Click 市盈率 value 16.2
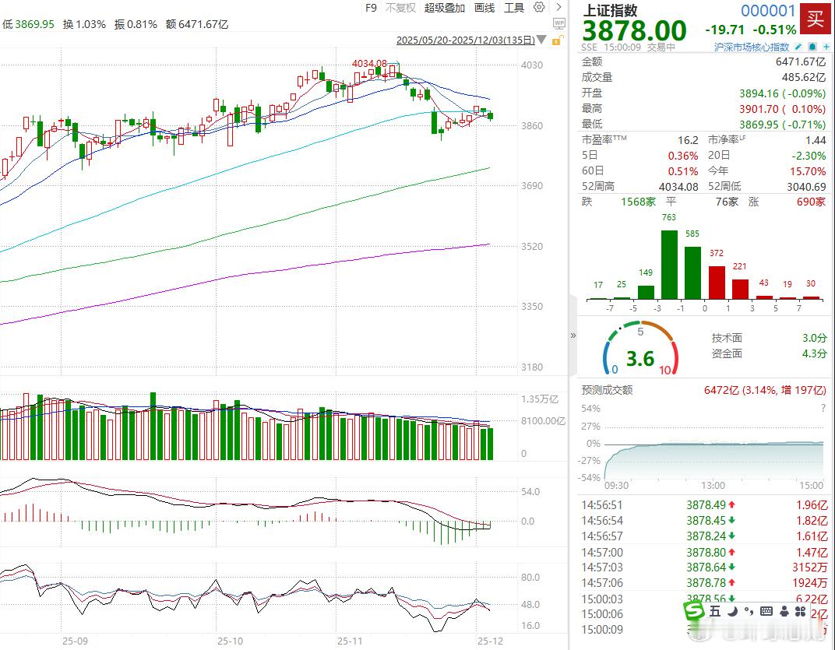The image size is (835, 650). 688,140
